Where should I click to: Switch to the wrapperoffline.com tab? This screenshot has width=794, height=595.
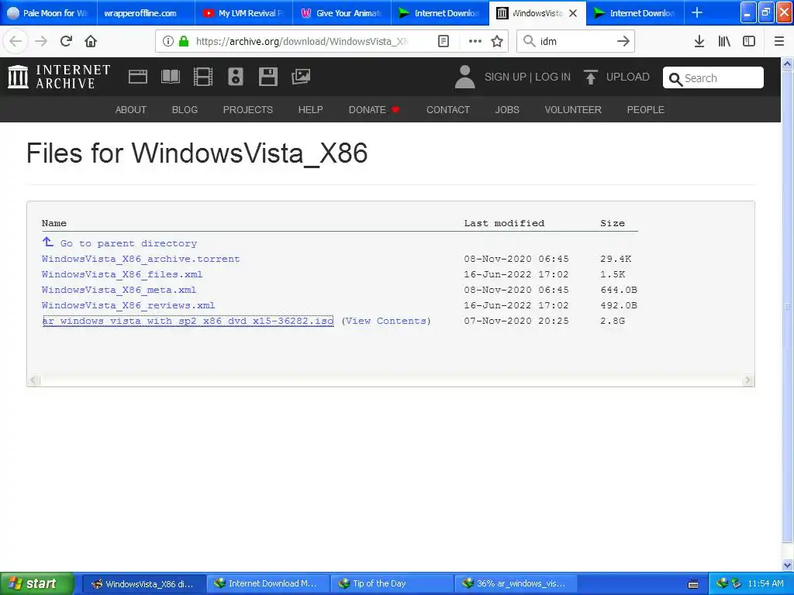point(146,13)
